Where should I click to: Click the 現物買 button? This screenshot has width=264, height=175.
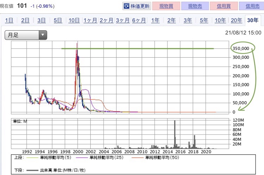point(166,6)
